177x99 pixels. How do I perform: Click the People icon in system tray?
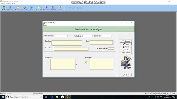pos(149,97)
